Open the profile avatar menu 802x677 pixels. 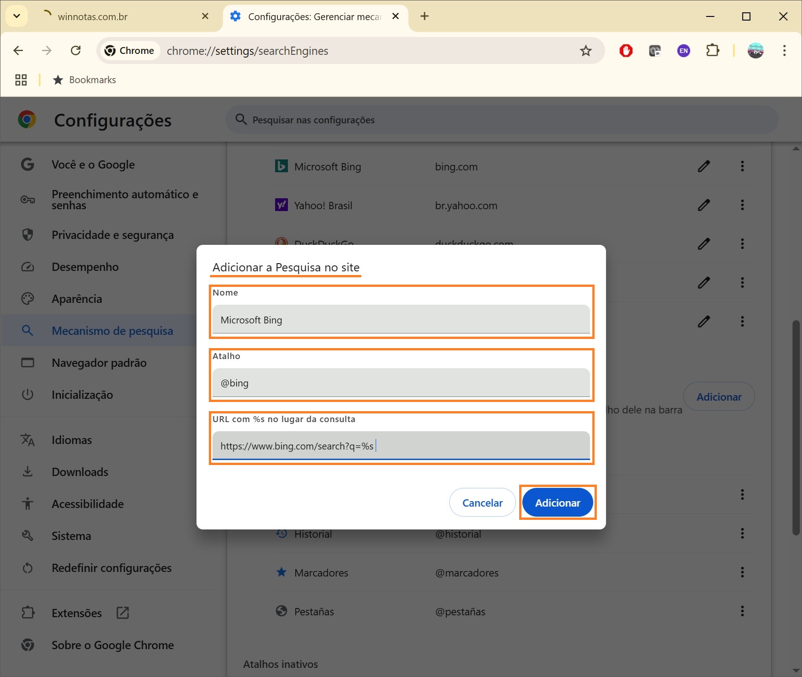755,51
